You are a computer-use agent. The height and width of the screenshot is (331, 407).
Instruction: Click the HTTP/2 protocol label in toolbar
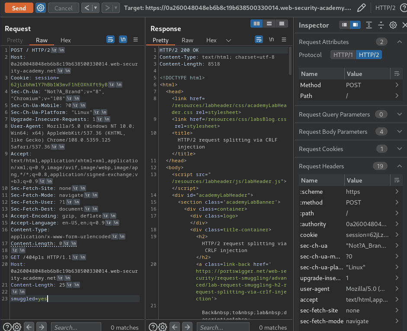pos(385,8)
